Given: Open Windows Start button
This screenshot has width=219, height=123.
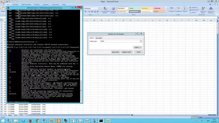Looking at the screenshot, I should 3,121.
